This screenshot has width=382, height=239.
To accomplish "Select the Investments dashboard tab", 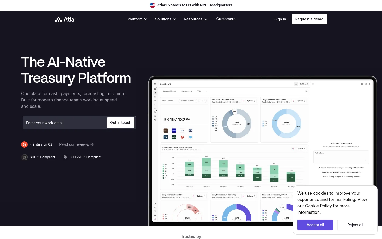I will pyautogui.click(x=186, y=91).
